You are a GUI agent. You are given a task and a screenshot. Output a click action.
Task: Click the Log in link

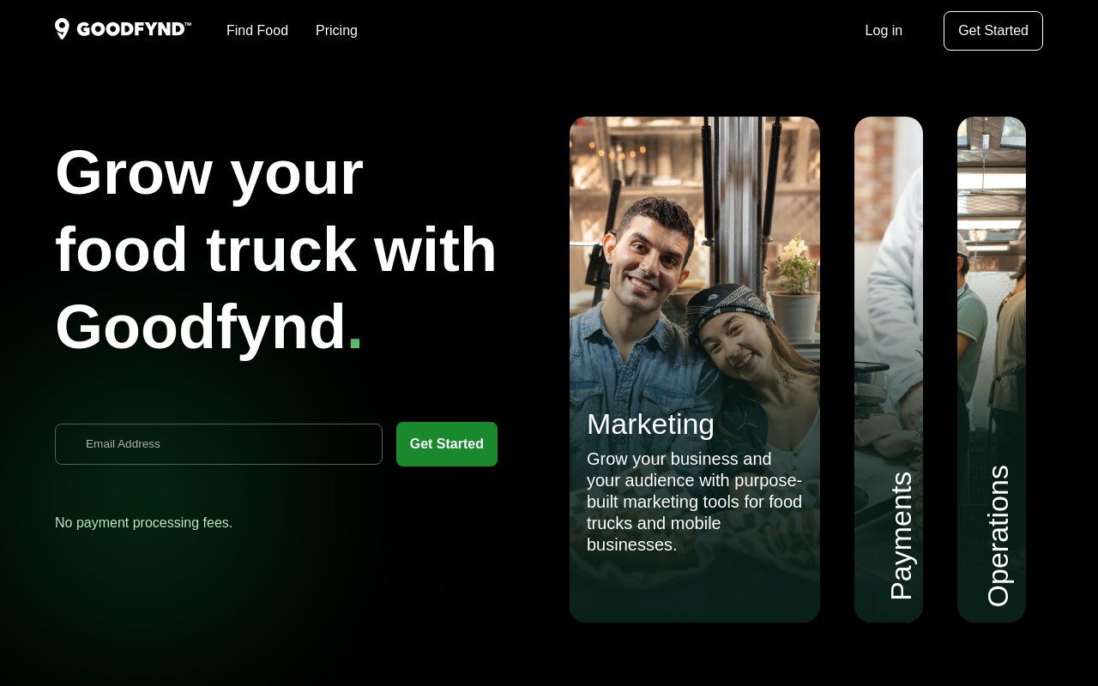(884, 31)
